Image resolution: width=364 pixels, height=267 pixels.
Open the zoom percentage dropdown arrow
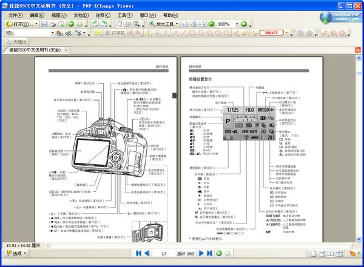237,24
